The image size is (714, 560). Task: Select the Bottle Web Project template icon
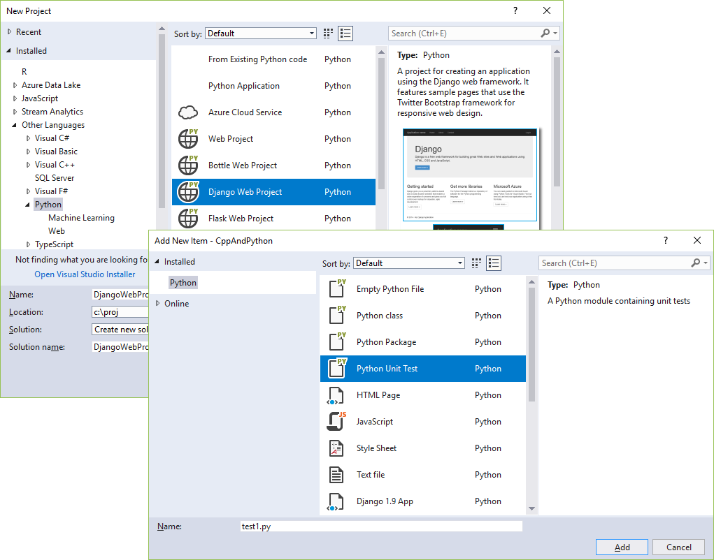(x=187, y=165)
